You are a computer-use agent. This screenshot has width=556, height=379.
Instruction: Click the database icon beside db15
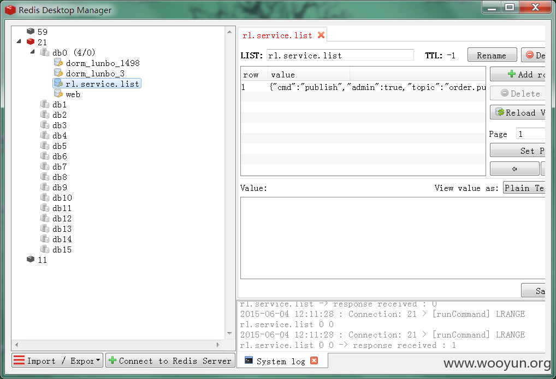[x=45, y=249]
